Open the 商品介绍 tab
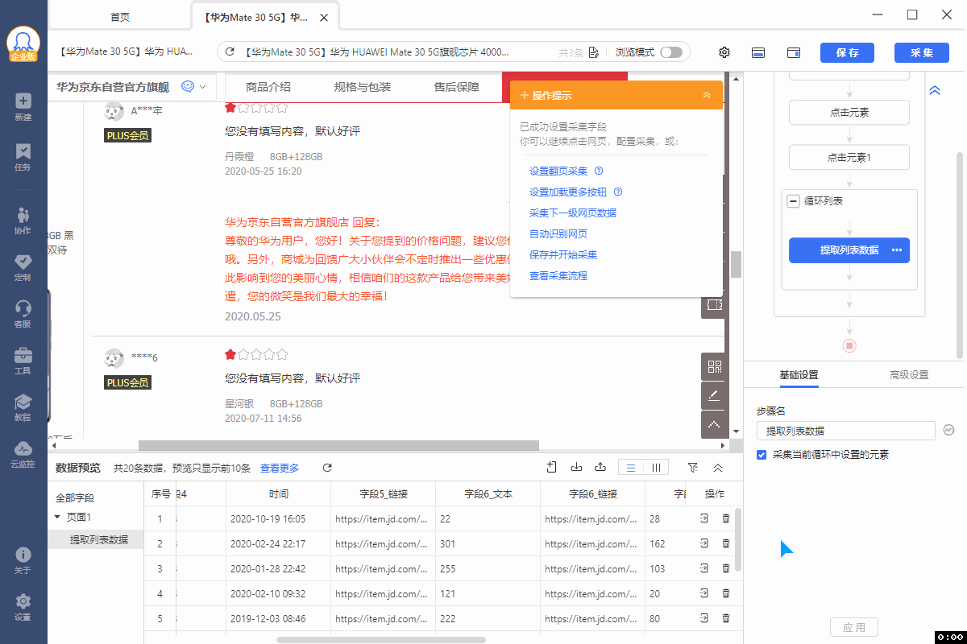Viewport: 967px width, 644px height. point(268,87)
